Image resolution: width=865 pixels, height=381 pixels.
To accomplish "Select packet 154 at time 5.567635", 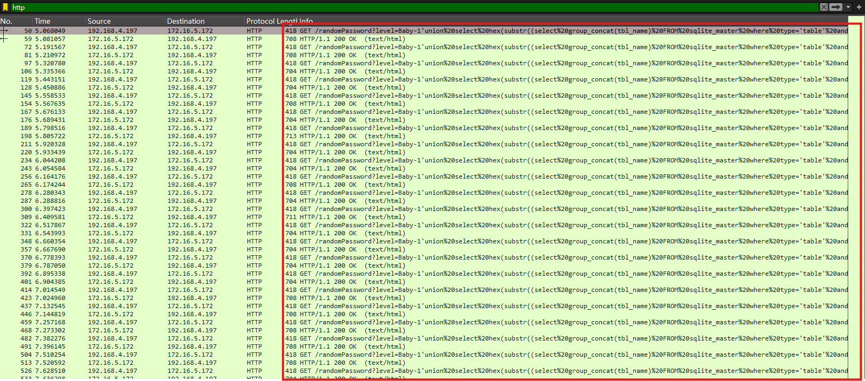I will click(x=424, y=104).
